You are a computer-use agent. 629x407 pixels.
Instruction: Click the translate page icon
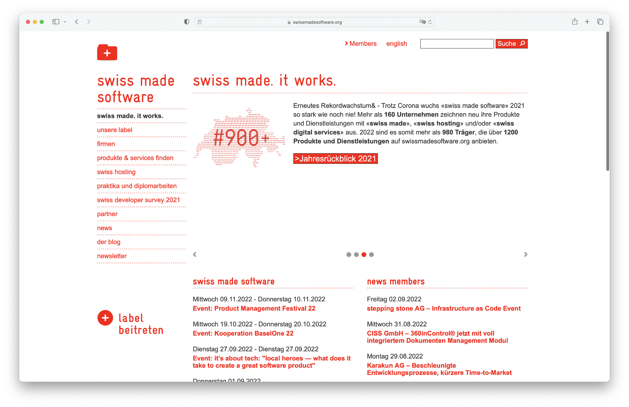pos(422,22)
